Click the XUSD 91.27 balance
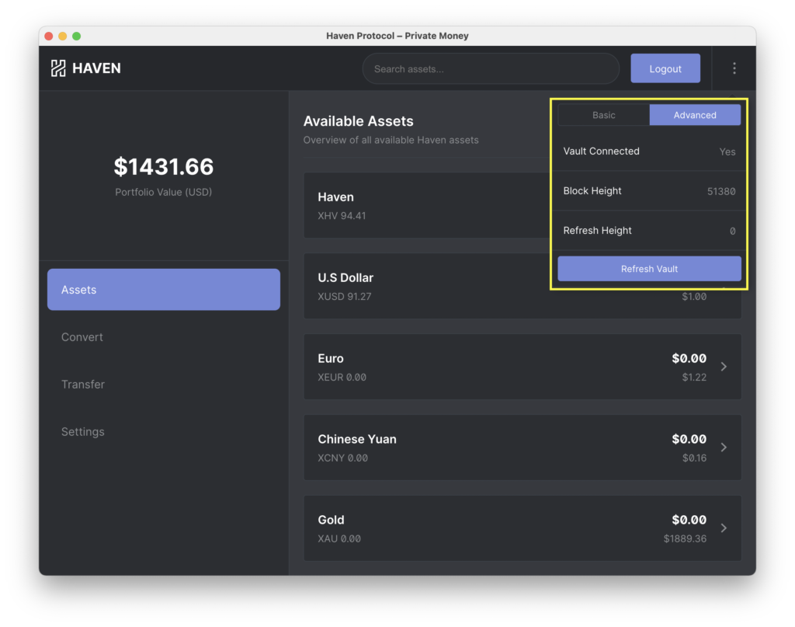The width and height of the screenshot is (795, 627). pos(344,296)
